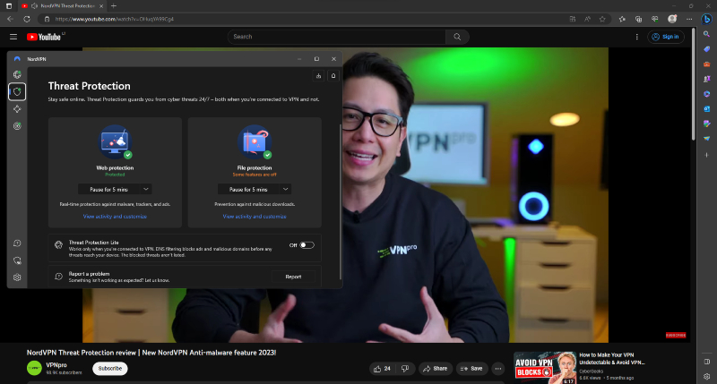This screenshot has height=384, width=717.
Task: Open Edge sidebar Search icon
Action: [707, 34]
